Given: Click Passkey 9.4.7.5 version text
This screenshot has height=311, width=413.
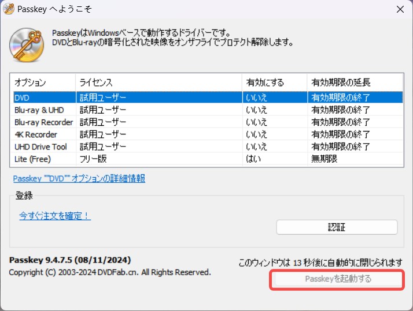Looking at the screenshot, I should (70, 260).
